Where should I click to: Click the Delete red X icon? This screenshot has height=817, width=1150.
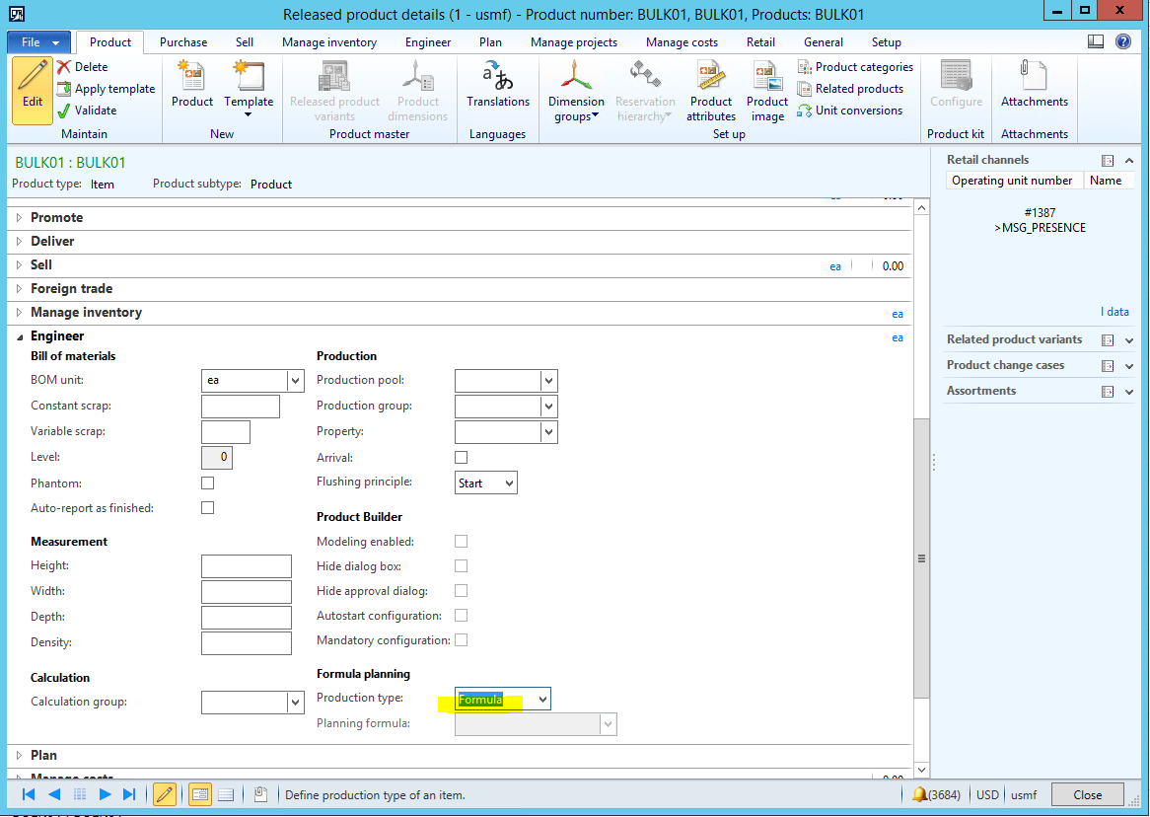click(64, 67)
